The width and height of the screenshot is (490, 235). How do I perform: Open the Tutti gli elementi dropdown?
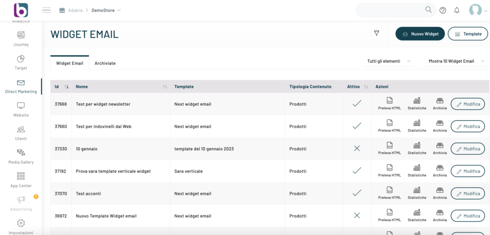(389, 61)
